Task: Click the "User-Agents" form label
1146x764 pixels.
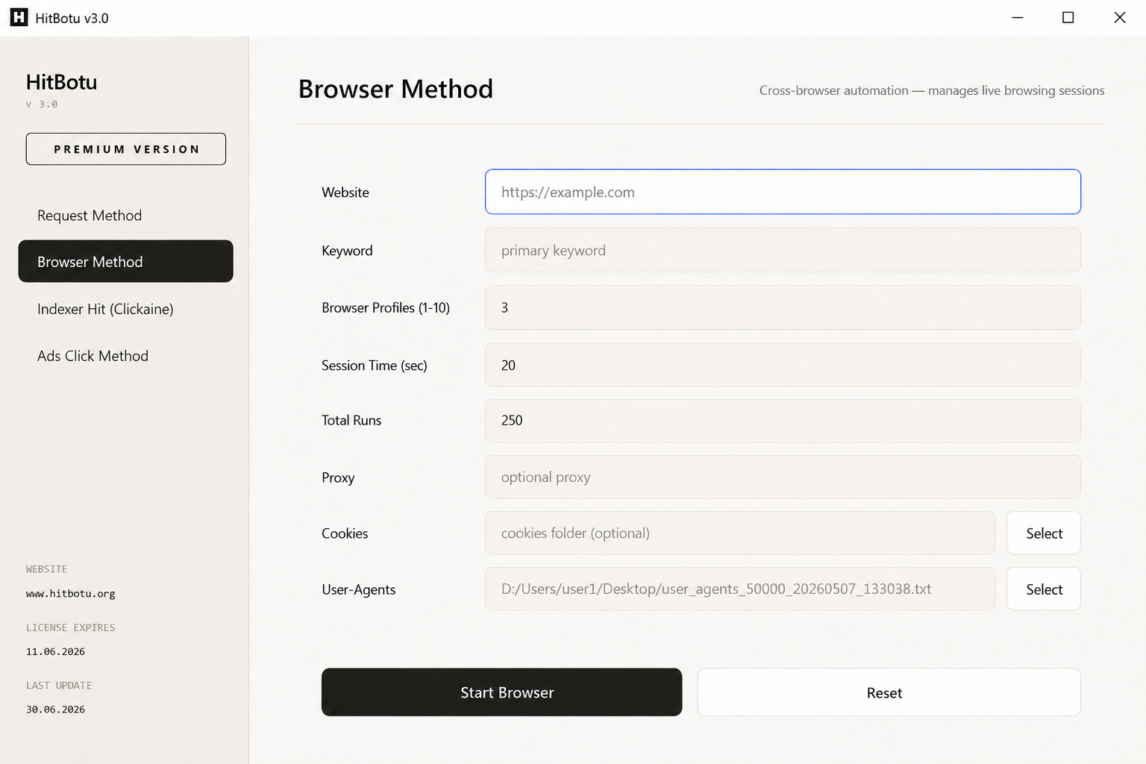Action: [x=359, y=589]
